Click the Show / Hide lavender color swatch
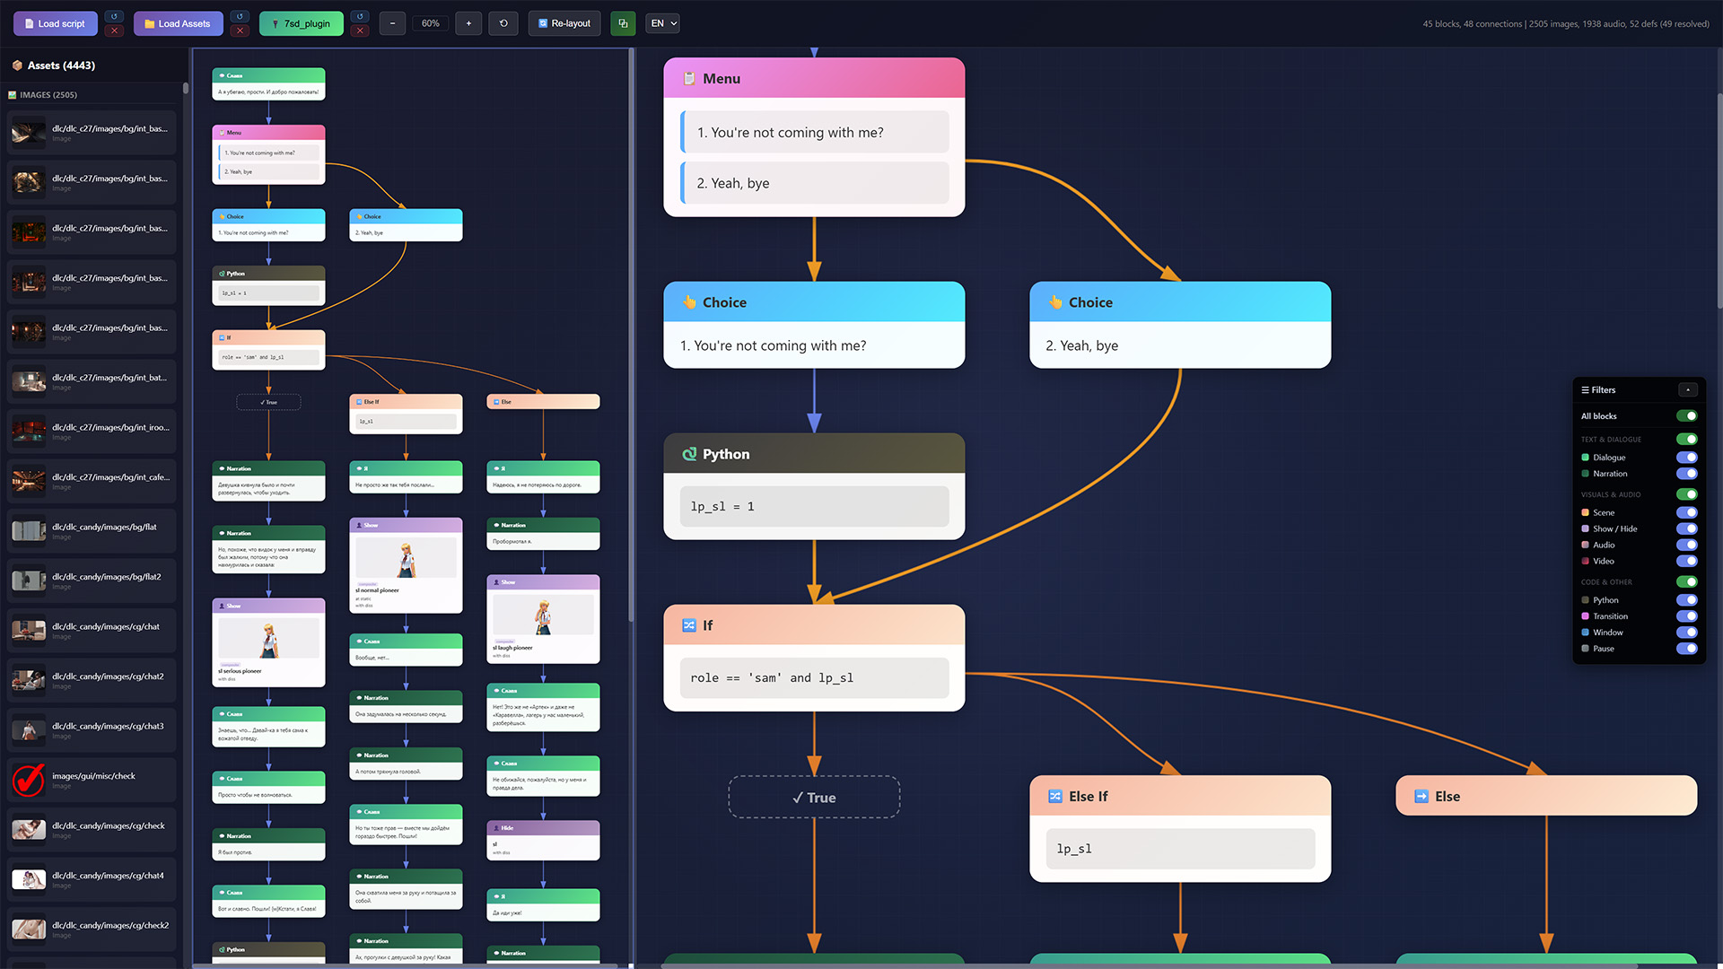 [x=1585, y=529]
